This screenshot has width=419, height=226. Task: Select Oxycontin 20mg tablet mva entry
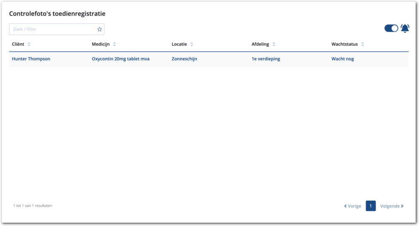(120, 59)
